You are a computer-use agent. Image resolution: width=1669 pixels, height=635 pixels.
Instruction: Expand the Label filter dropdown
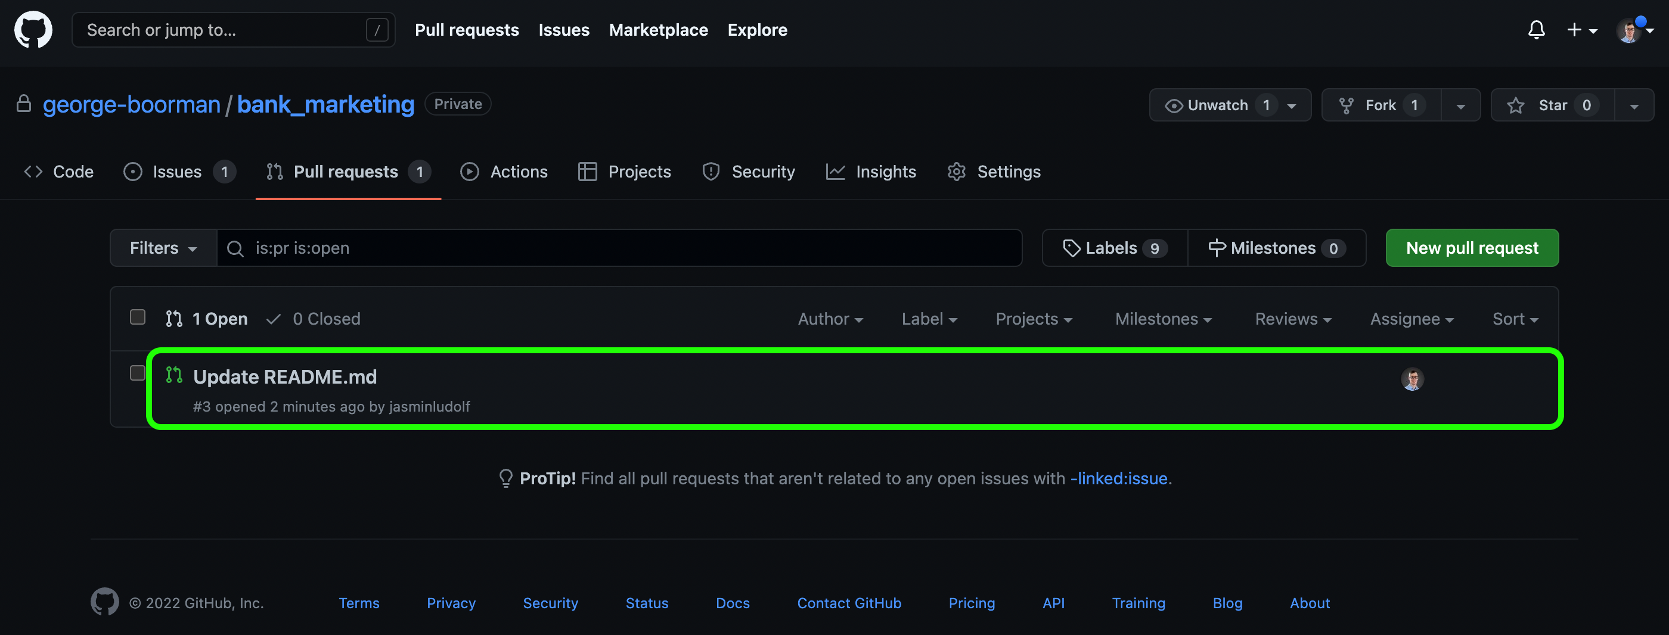[929, 319]
